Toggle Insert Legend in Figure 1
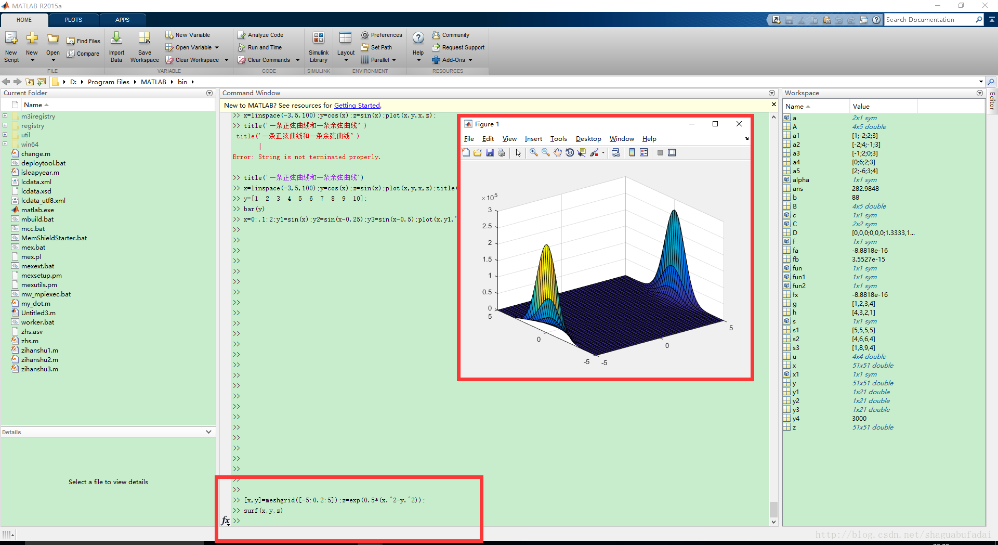 (644, 152)
